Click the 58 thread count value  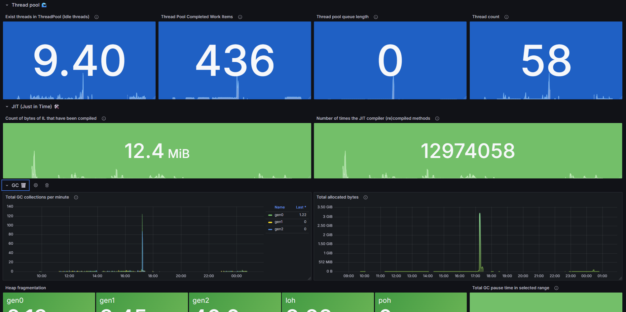(x=546, y=61)
